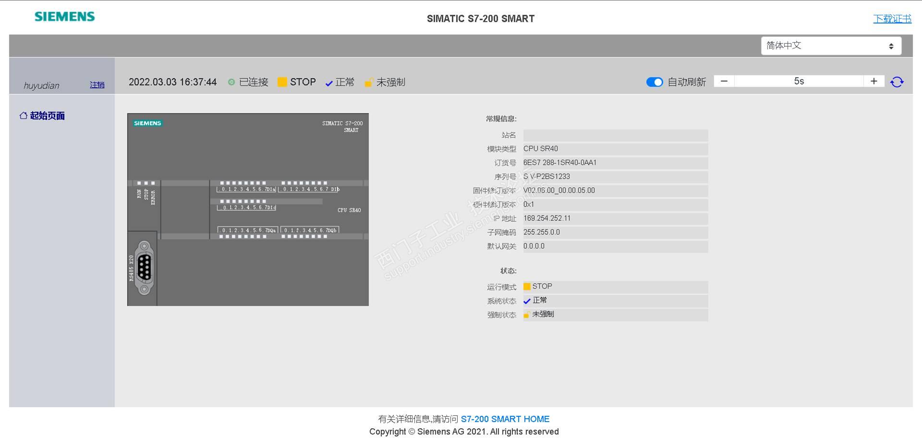Click the timestamp 2022.03.03 16:37:44
Image resolution: width=922 pixels, height=447 pixels.
click(173, 82)
